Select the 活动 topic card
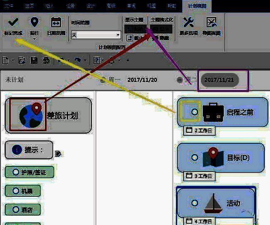This screenshot has width=270, height=225. coord(216,203)
